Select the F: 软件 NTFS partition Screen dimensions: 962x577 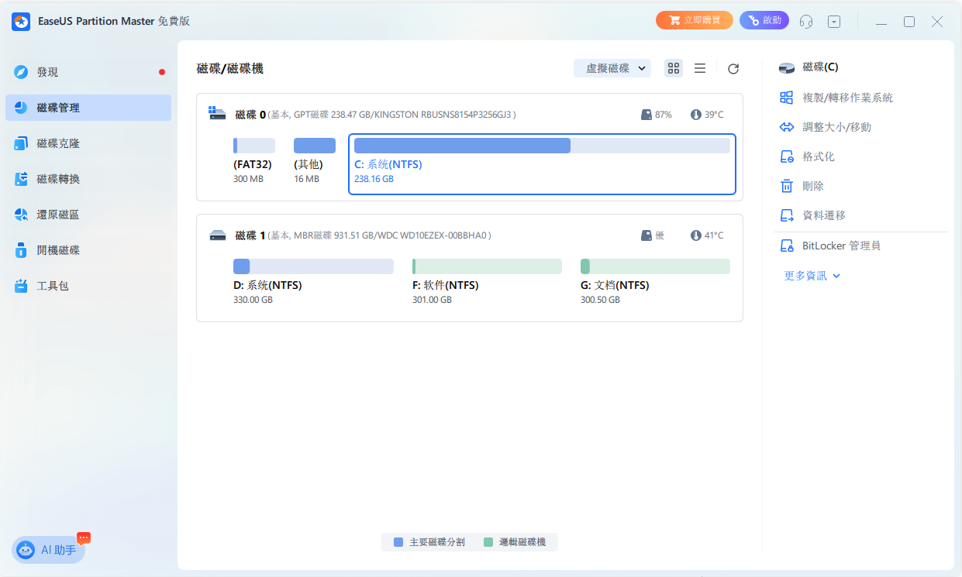(x=487, y=282)
